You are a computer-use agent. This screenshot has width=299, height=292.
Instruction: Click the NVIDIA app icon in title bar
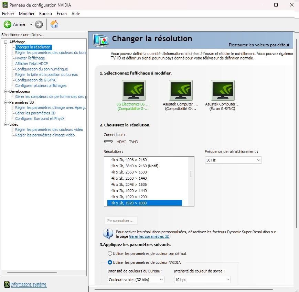(x=5, y=5)
